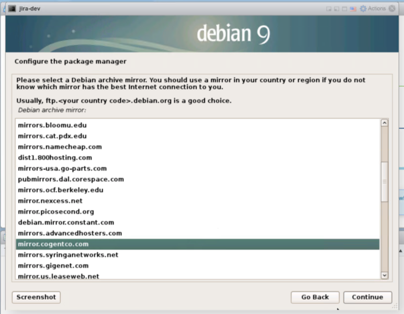404x314 pixels.
Task: Click the 'Debian archive mirror:' label
Action: pyautogui.click(x=52, y=110)
